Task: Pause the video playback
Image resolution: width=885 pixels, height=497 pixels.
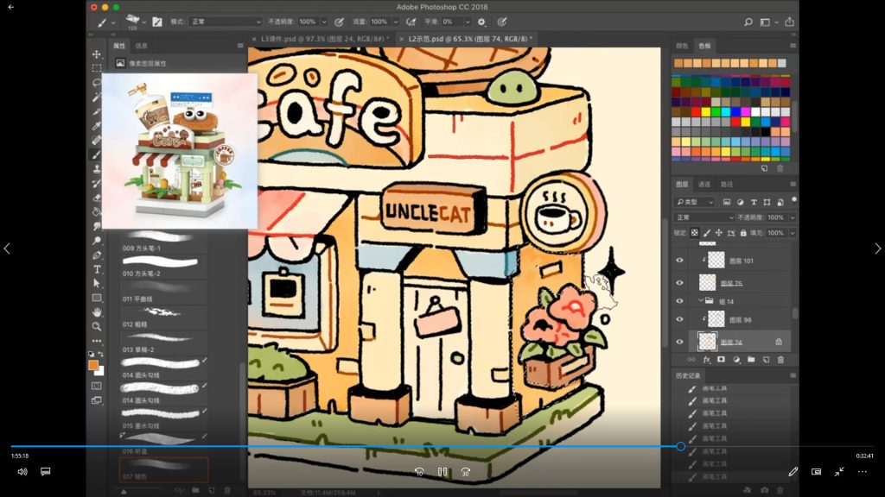Action: 442,472
